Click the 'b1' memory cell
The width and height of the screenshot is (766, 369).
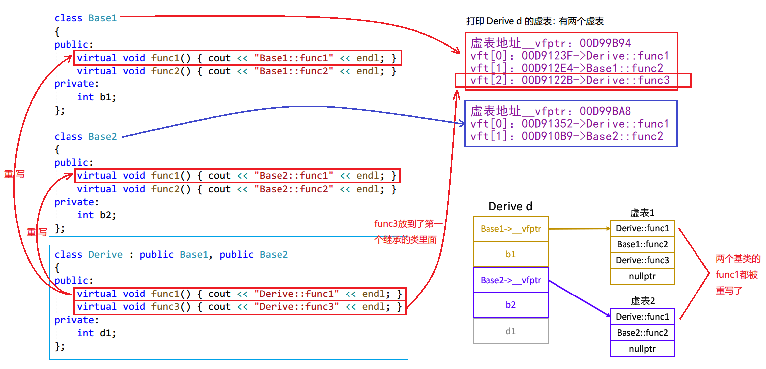tap(511, 254)
